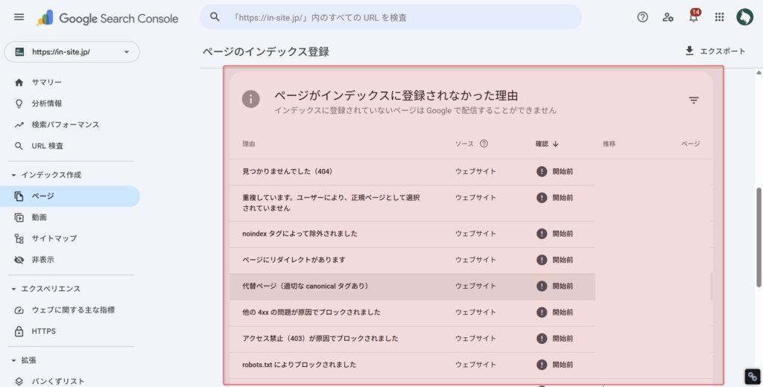Image resolution: width=763 pixels, height=387 pixels.
Task: Open the account profile avatar
Action: [x=744, y=17]
